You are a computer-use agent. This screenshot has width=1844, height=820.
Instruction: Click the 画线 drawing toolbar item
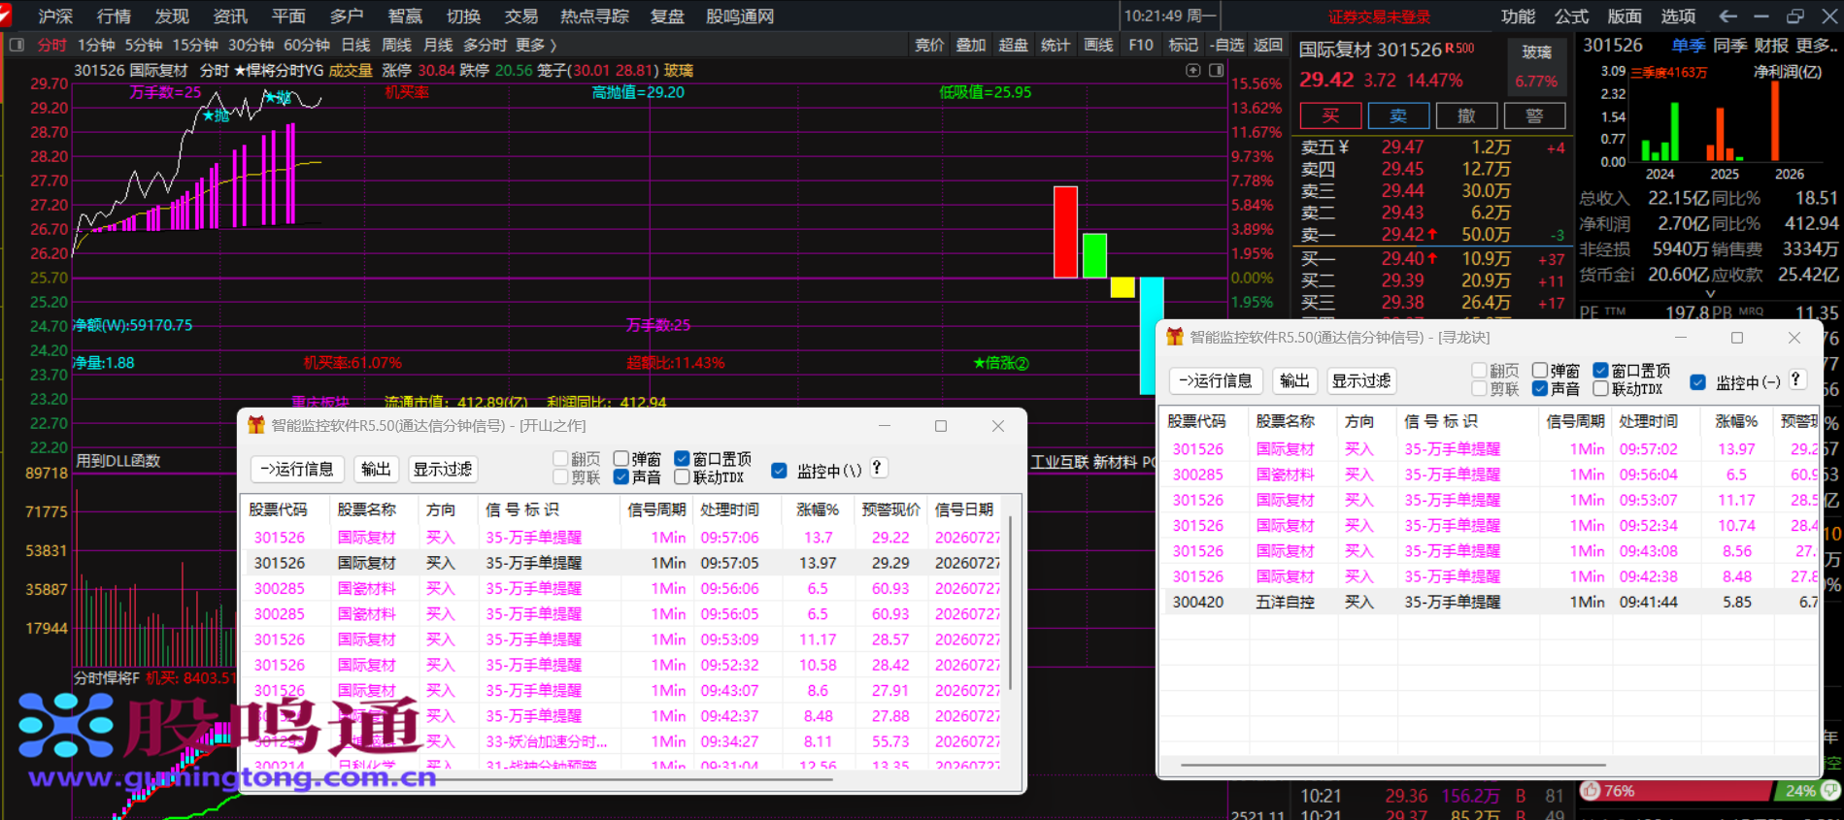(x=1098, y=45)
